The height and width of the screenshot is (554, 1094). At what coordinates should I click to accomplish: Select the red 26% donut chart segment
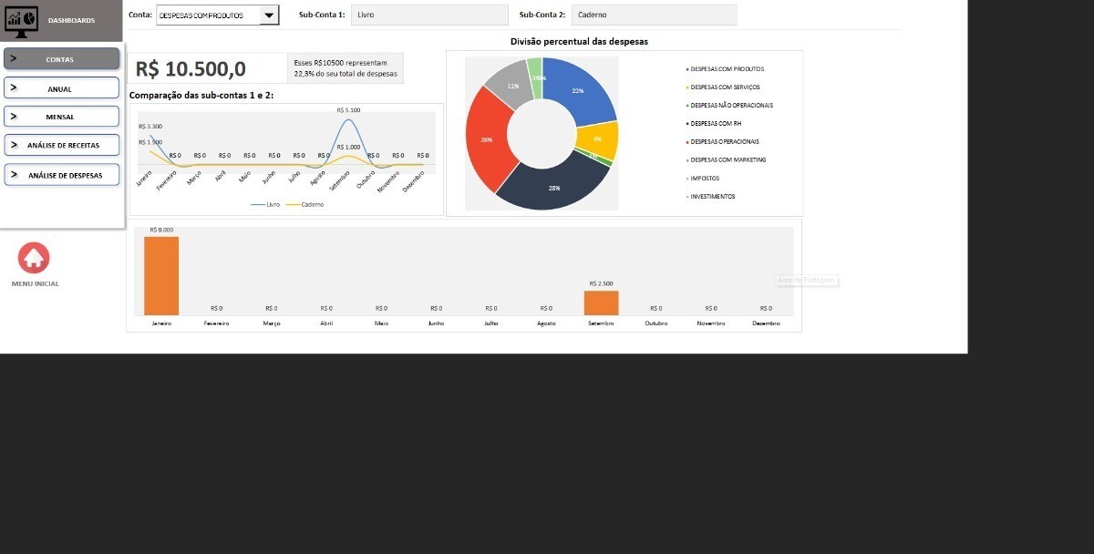(486, 139)
